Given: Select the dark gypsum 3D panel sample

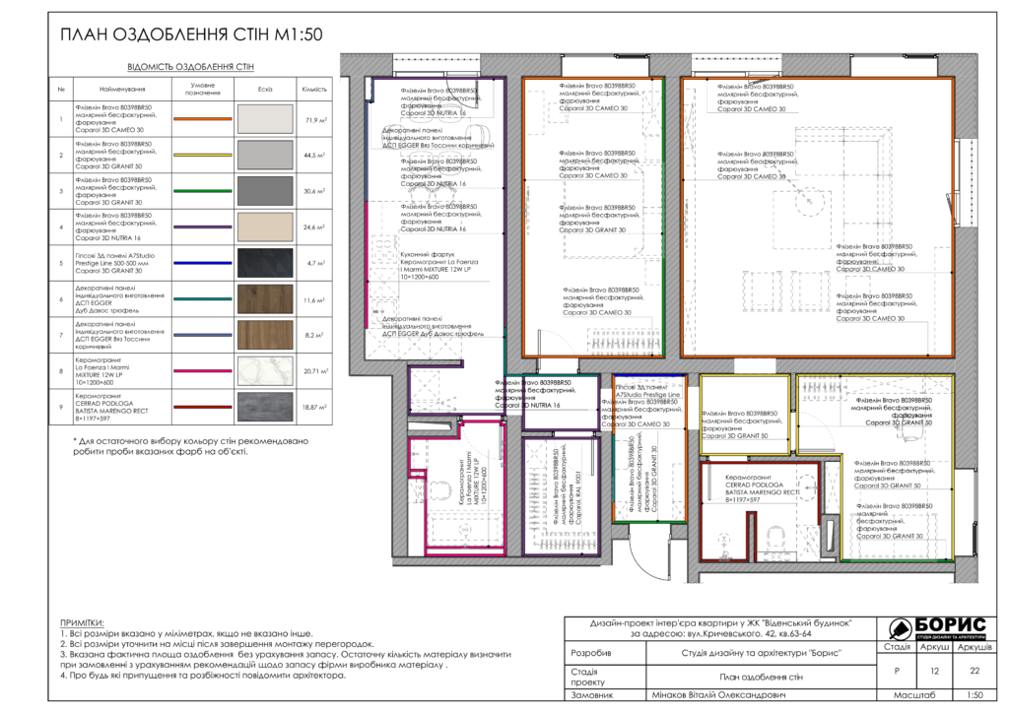Looking at the screenshot, I should coord(264,263).
